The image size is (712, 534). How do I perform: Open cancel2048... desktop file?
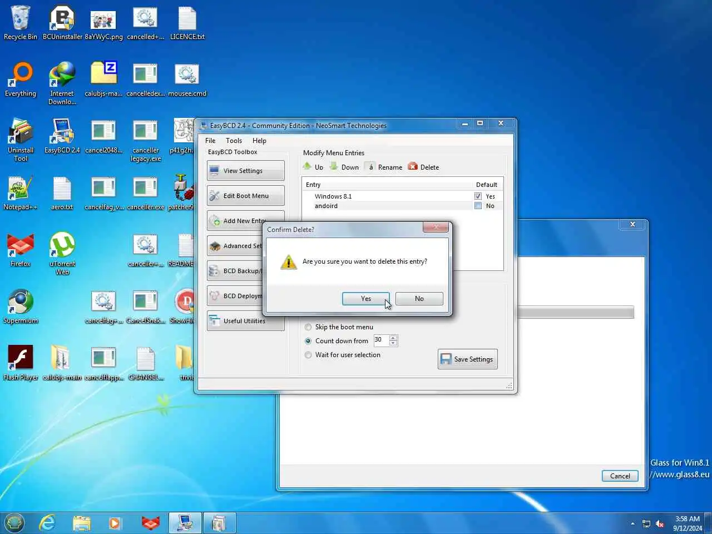(103, 137)
